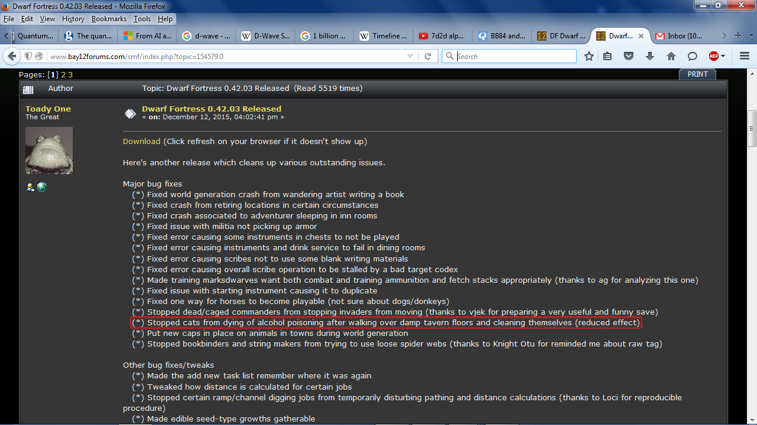Switch to the 'BB84 and...' tab

(502, 36)
